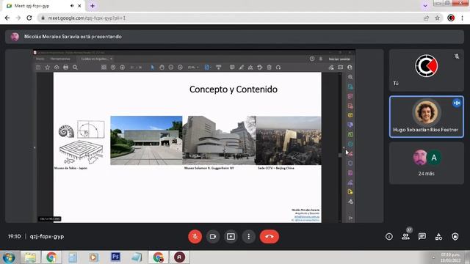The image size is (470, 264).
Task: Switch to Acrobat Herramientas tab
Action: pyautogui.click(x=60, y=59)
